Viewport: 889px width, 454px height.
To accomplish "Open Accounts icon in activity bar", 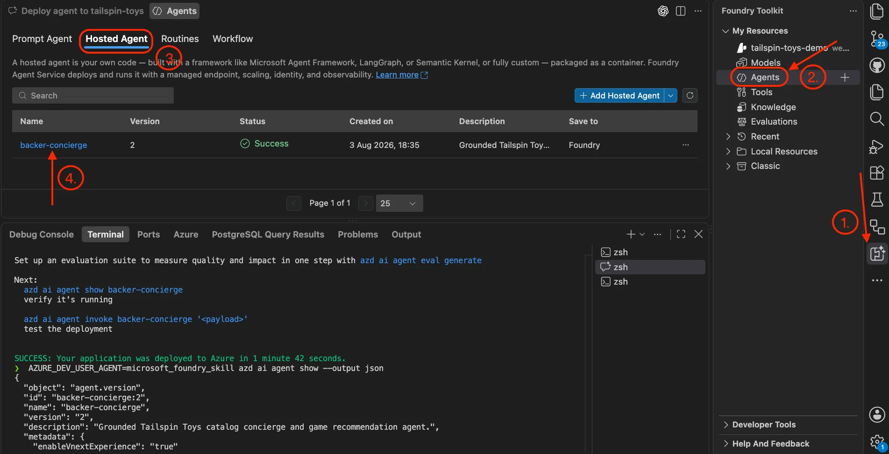I will pyautogui.click(x=877, y=414).
